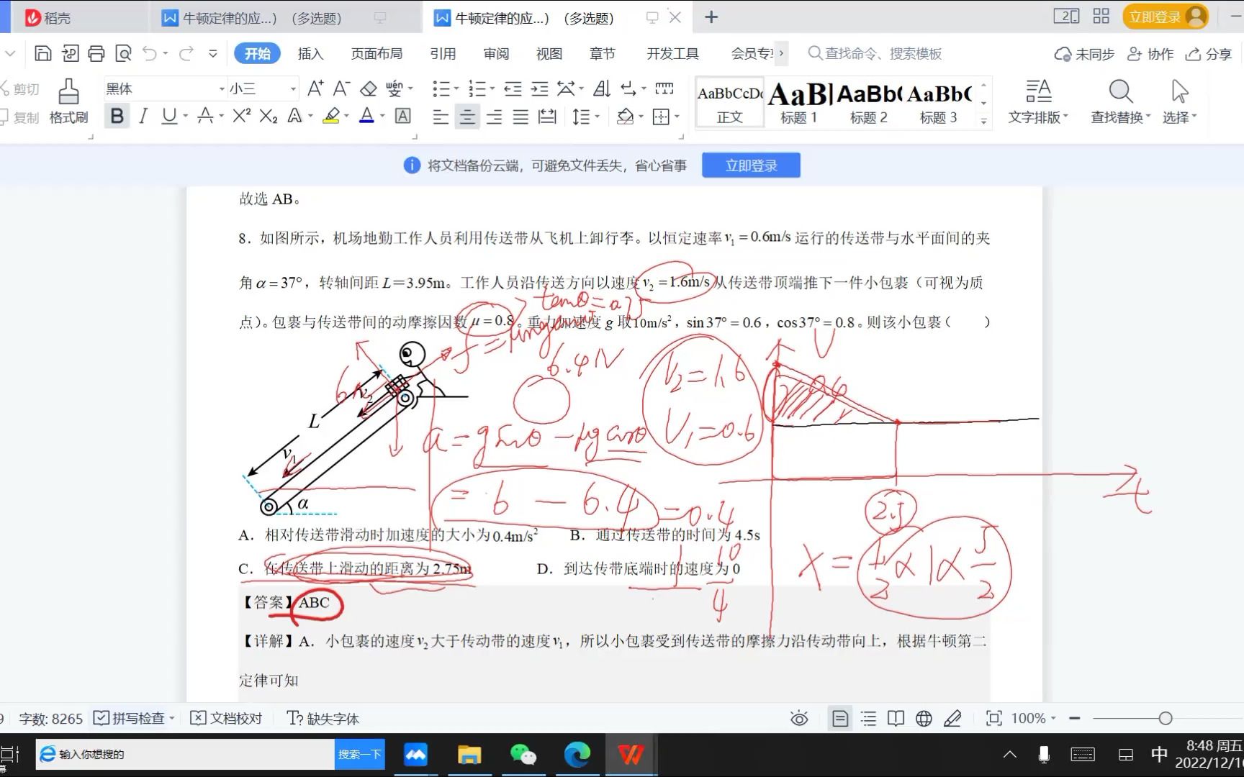Click the subscript formatting icon
This screenshot has width=1244, height=777.
click(267, 116)
